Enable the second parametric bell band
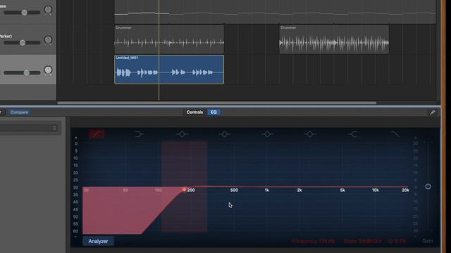The width and height of the screenshot is (451, 253). (x=224, y=134)
